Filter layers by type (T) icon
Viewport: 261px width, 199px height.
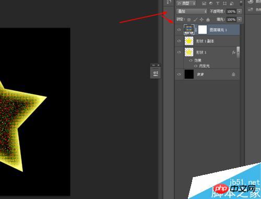(218, 3)
